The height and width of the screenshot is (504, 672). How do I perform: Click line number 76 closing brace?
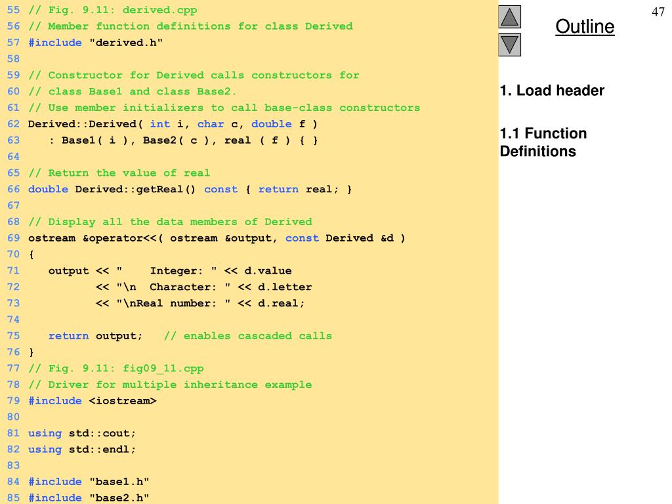[31, 352]
